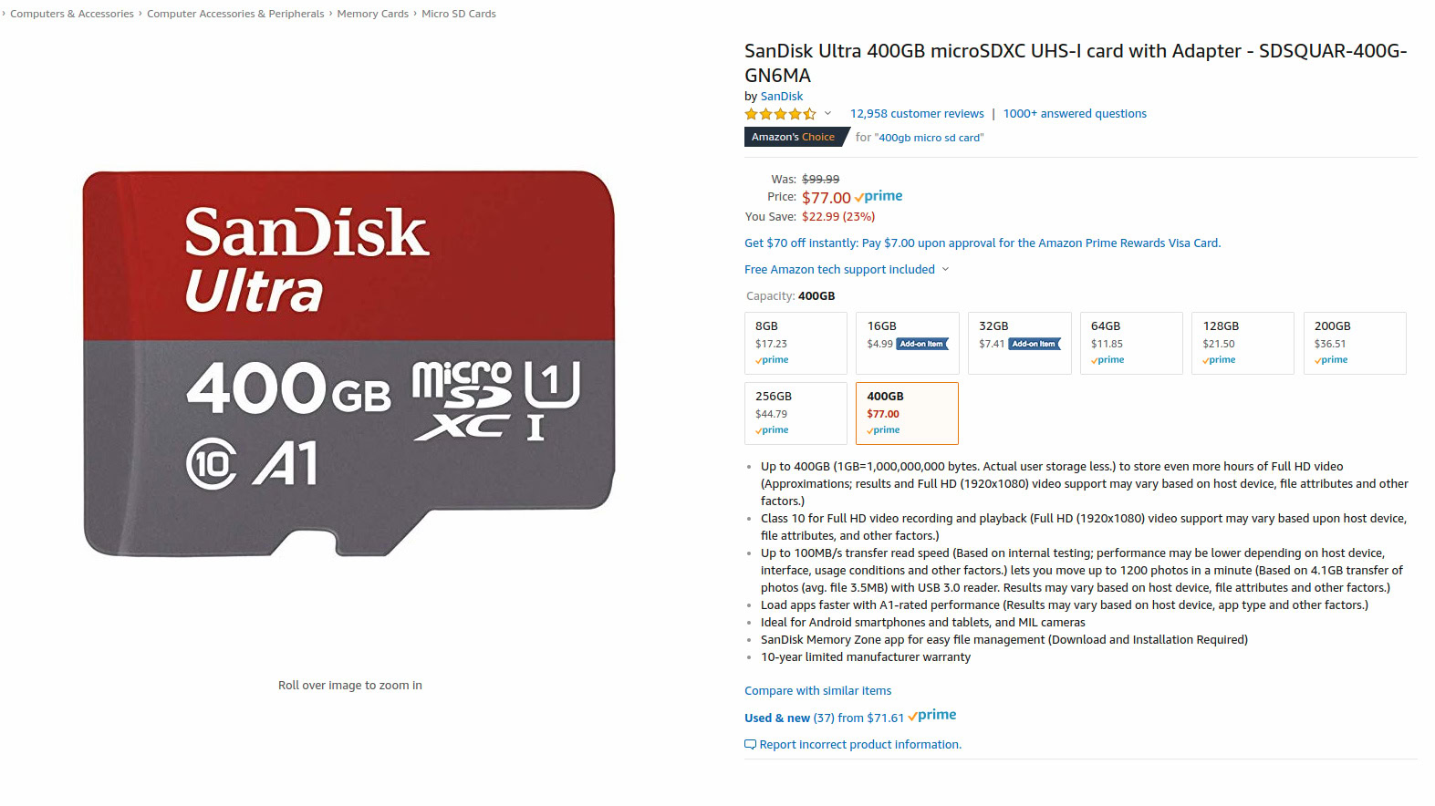Click the star rating icons
The width and height of the screenshot is (1435, 806).
click(x=780, y=114)
